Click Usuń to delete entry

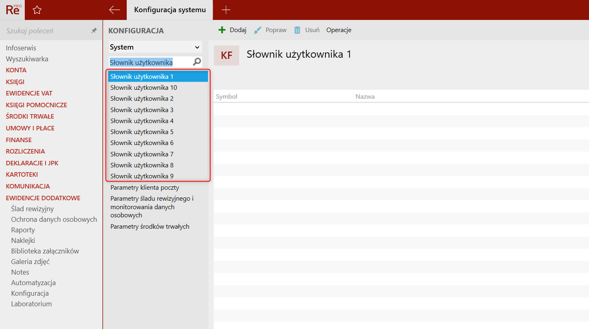point(307,30)
